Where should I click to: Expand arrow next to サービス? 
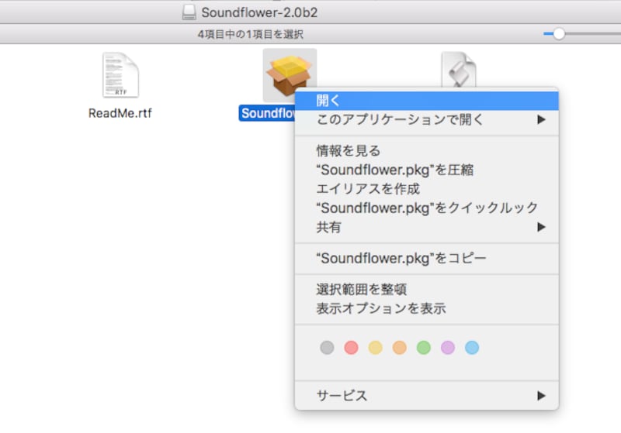(x=541, y=396)
